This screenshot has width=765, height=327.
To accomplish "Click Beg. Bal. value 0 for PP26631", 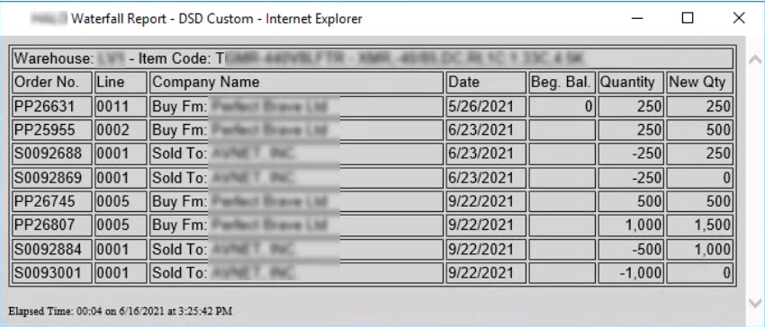I will [562, 106].
